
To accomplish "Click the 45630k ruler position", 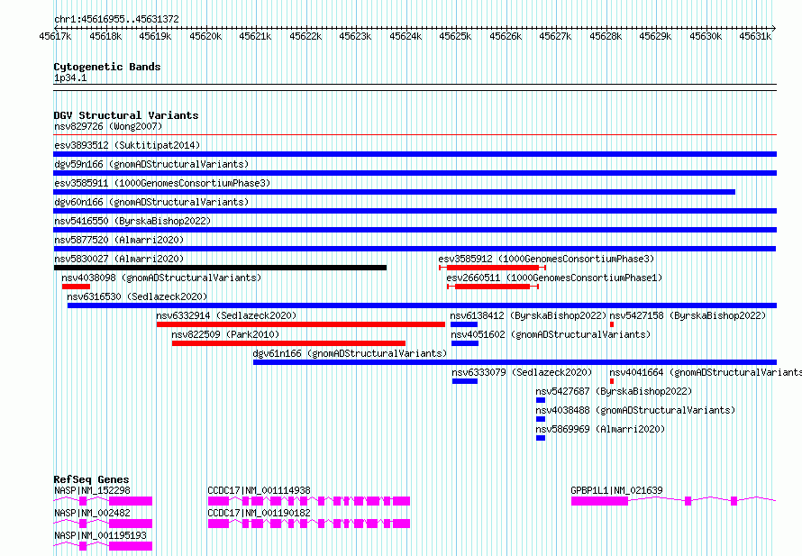I will [x=706, y=36].
